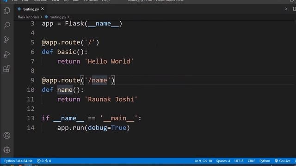Run Python file with play icon
296x166 pixels.
286,9
